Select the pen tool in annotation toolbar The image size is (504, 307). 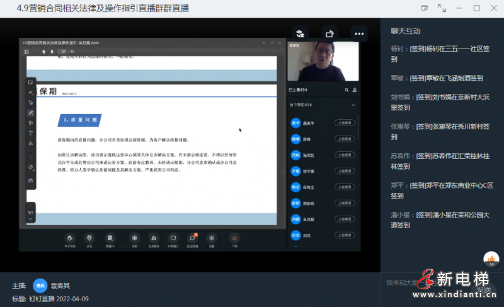pos(30,113)
